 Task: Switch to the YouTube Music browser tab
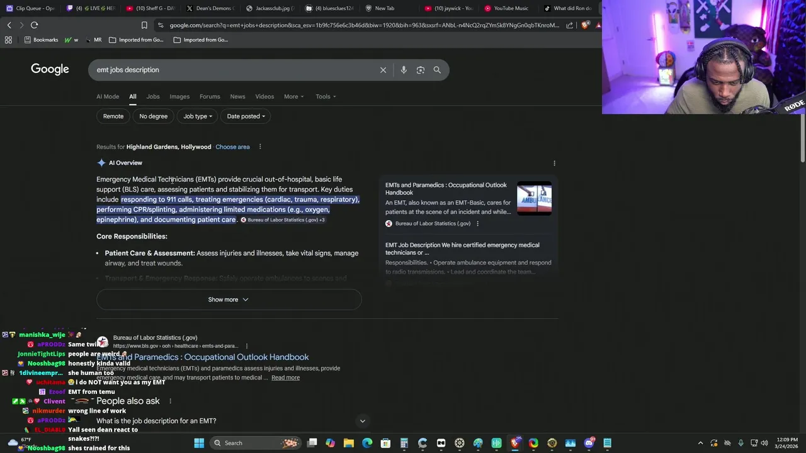point(507,8)
